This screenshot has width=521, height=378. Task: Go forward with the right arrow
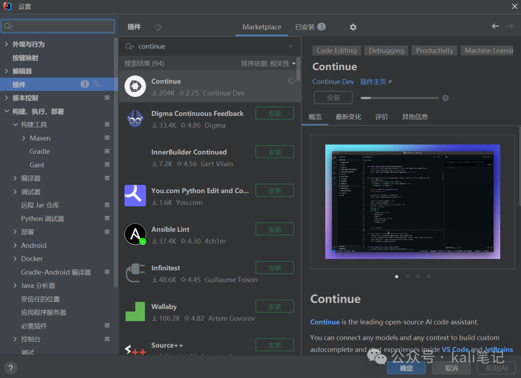[x=510, y=26]
